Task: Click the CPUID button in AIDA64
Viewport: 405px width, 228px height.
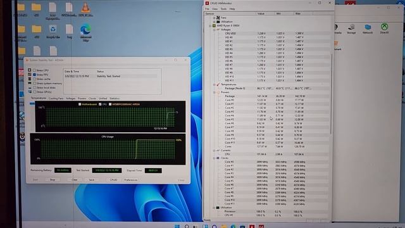Action: pos(113,180)
